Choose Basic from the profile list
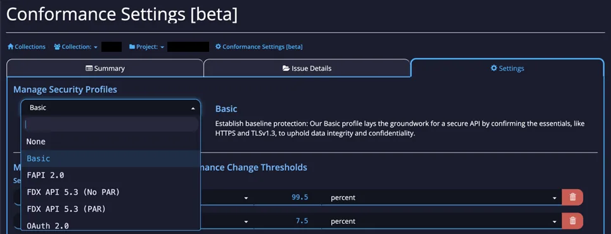Viewport: 611px width, 234px height. point(111,159)
